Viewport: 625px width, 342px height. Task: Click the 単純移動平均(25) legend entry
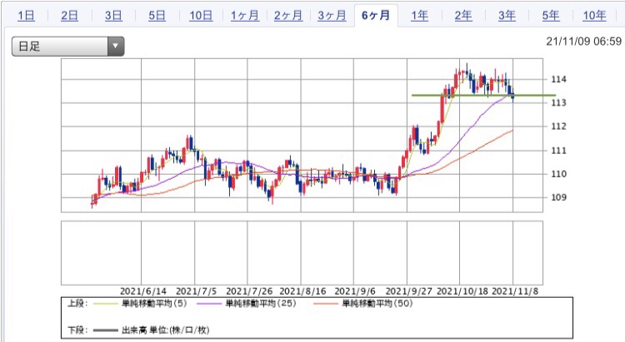click(261, 304)
